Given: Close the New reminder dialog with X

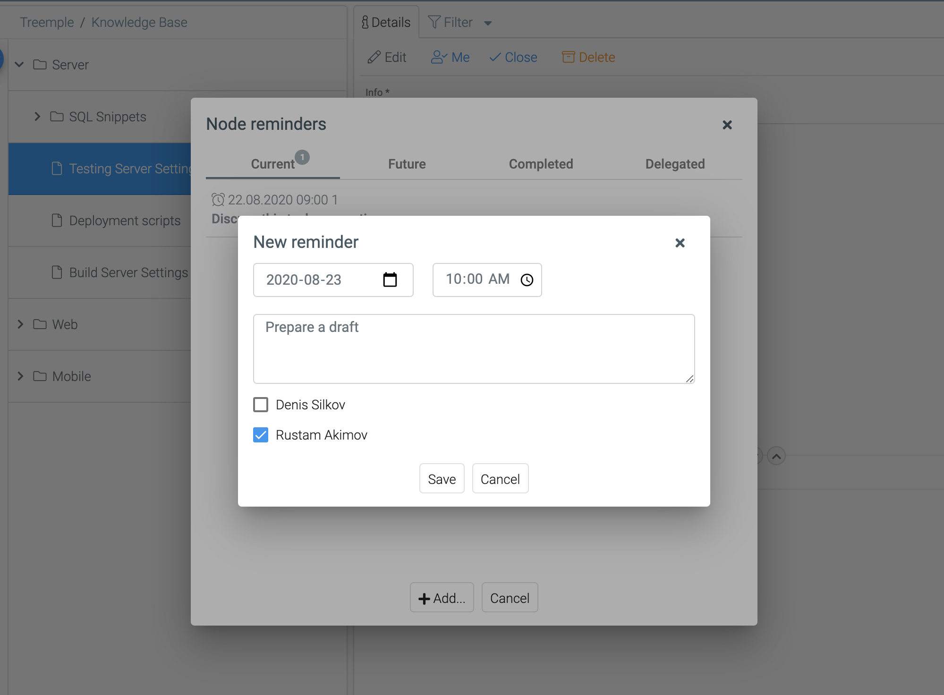Looking at the screenshot, I should coord(680,243).
